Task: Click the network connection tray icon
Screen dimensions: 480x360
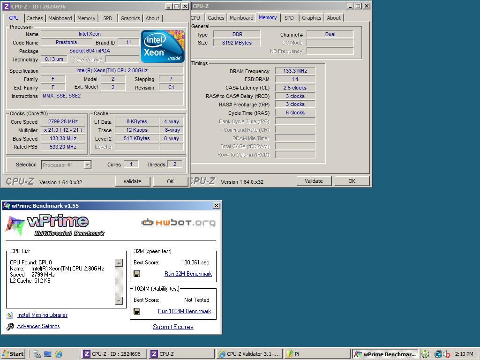Action: click(438, 354)
